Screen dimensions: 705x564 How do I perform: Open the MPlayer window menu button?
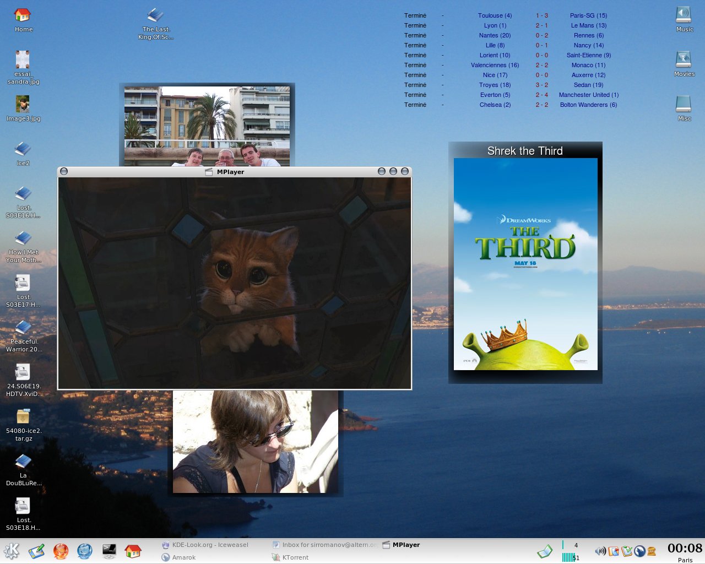(x=64, y=171)
